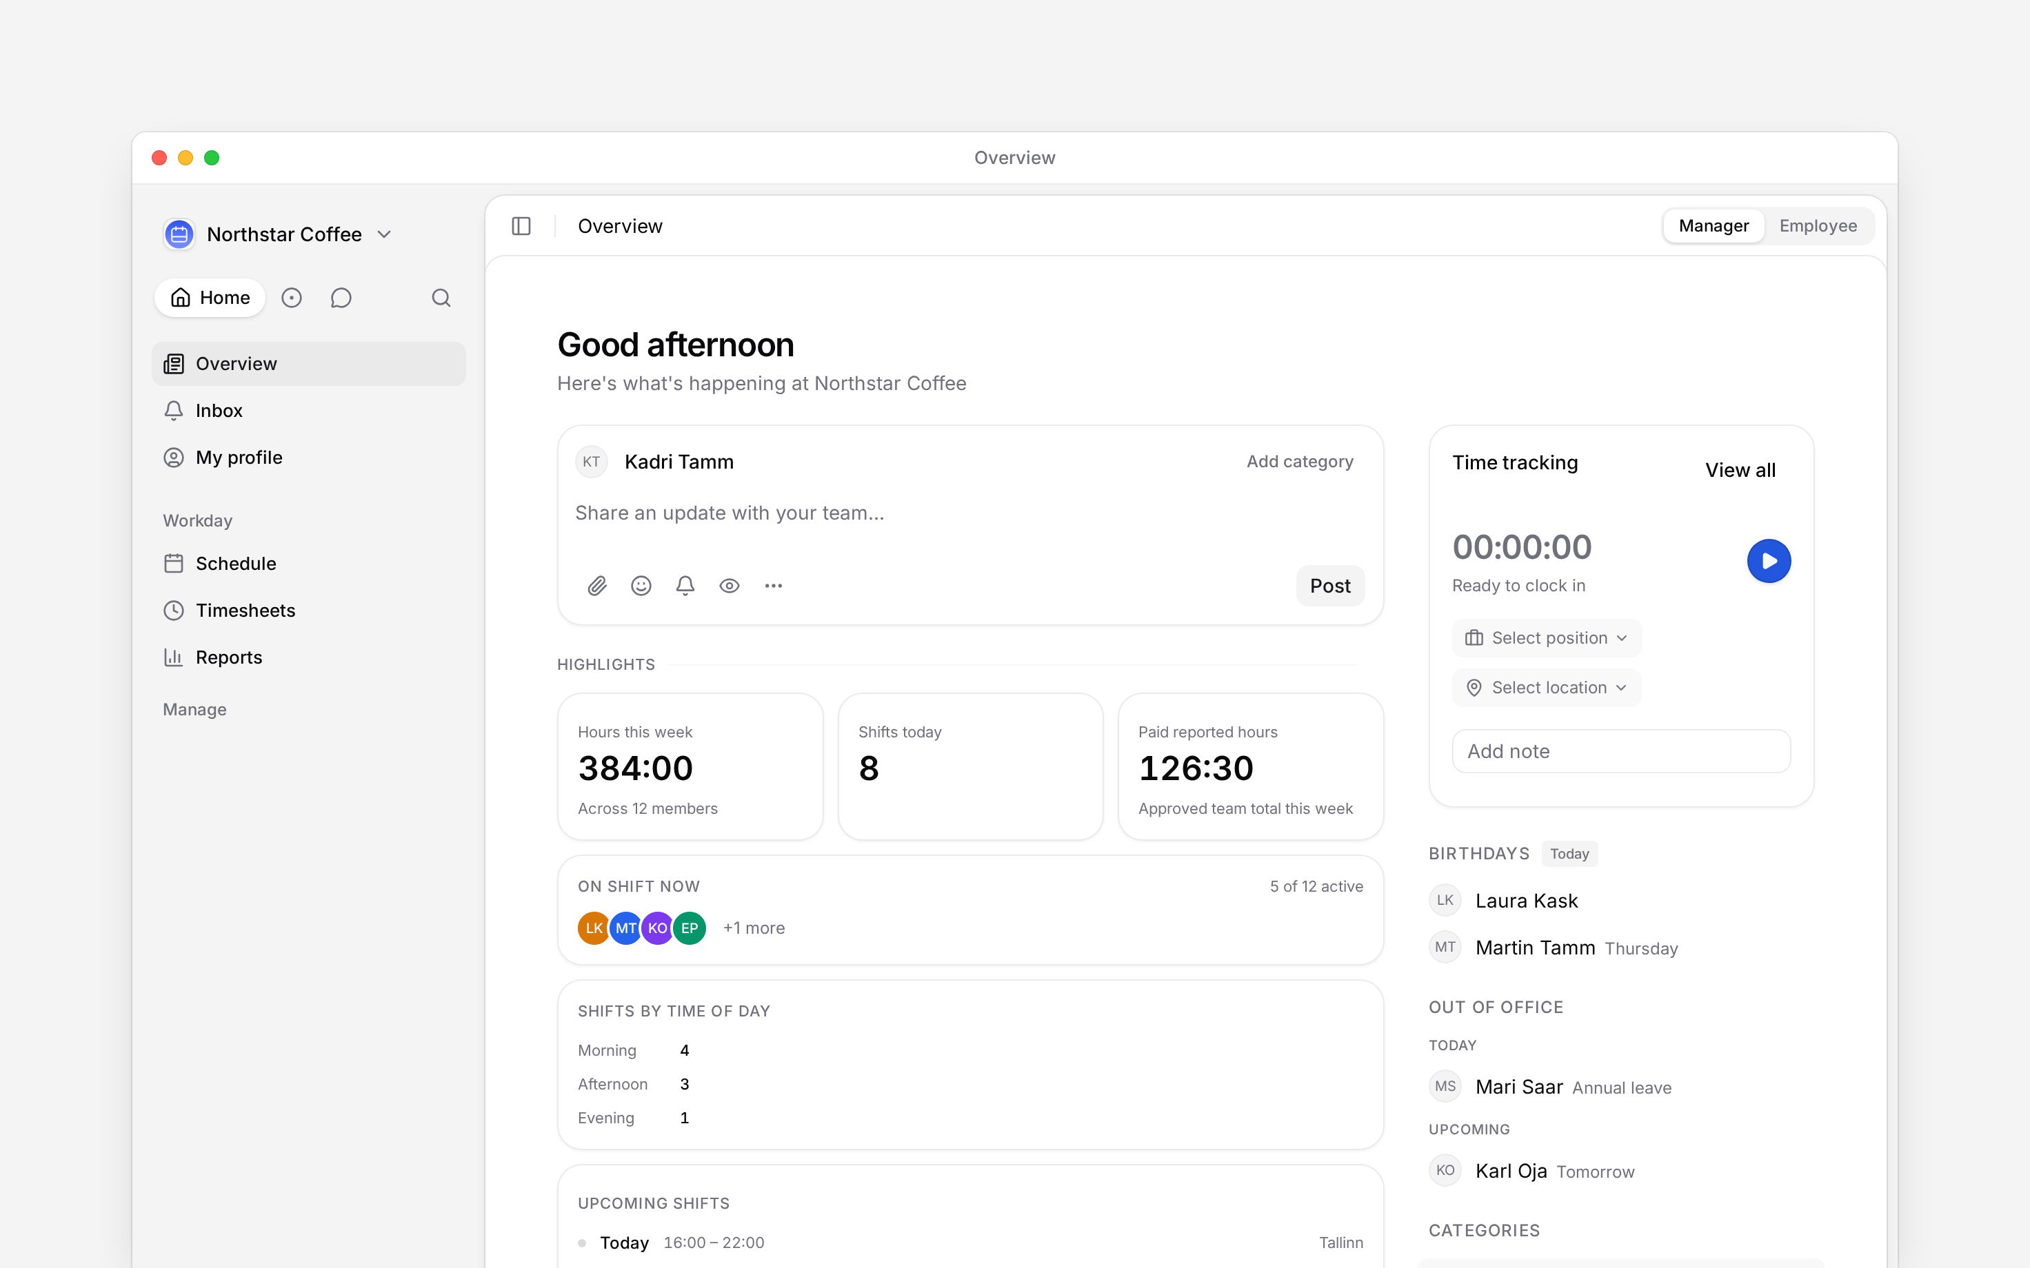Open the Schedule page

[x=309, y=564]
